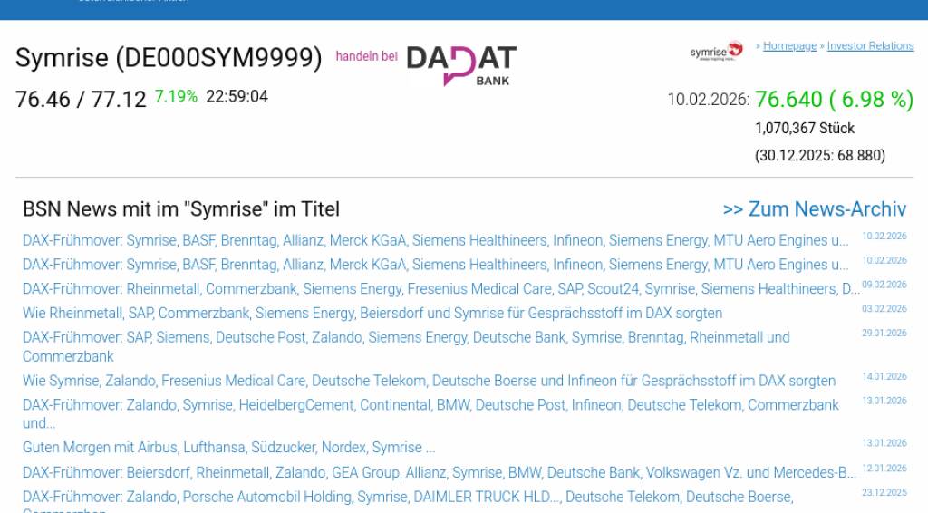Viewport: 928px width, 513px height.
Task: Open DAX-Frühmover news starting with Zalando, Porsche Automobil
Action: coord(408,498)
